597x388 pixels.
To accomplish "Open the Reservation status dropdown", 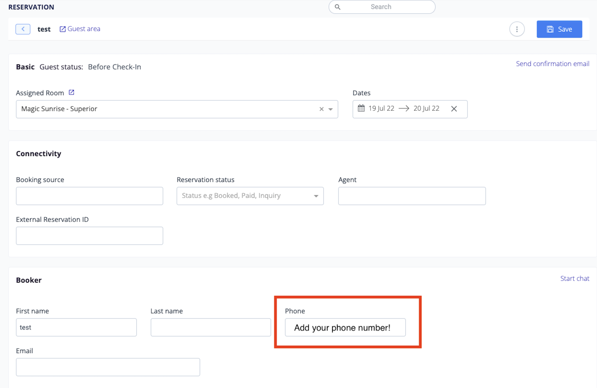I will pos(250,196).
